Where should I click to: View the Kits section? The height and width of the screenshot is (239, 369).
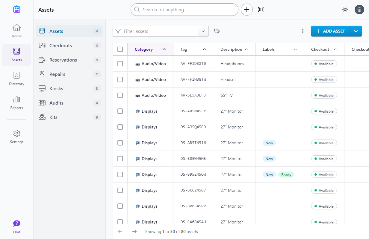coord(54,117)
